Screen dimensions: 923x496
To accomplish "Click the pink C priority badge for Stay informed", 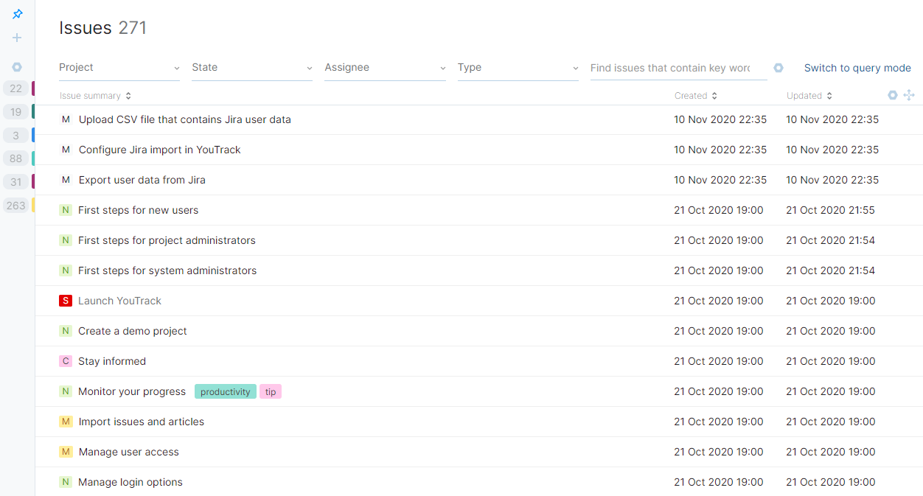I will coord(66,361).
